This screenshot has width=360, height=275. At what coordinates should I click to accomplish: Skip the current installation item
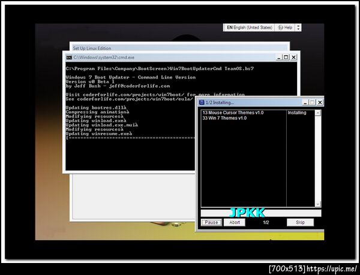[x=300, y=222]
